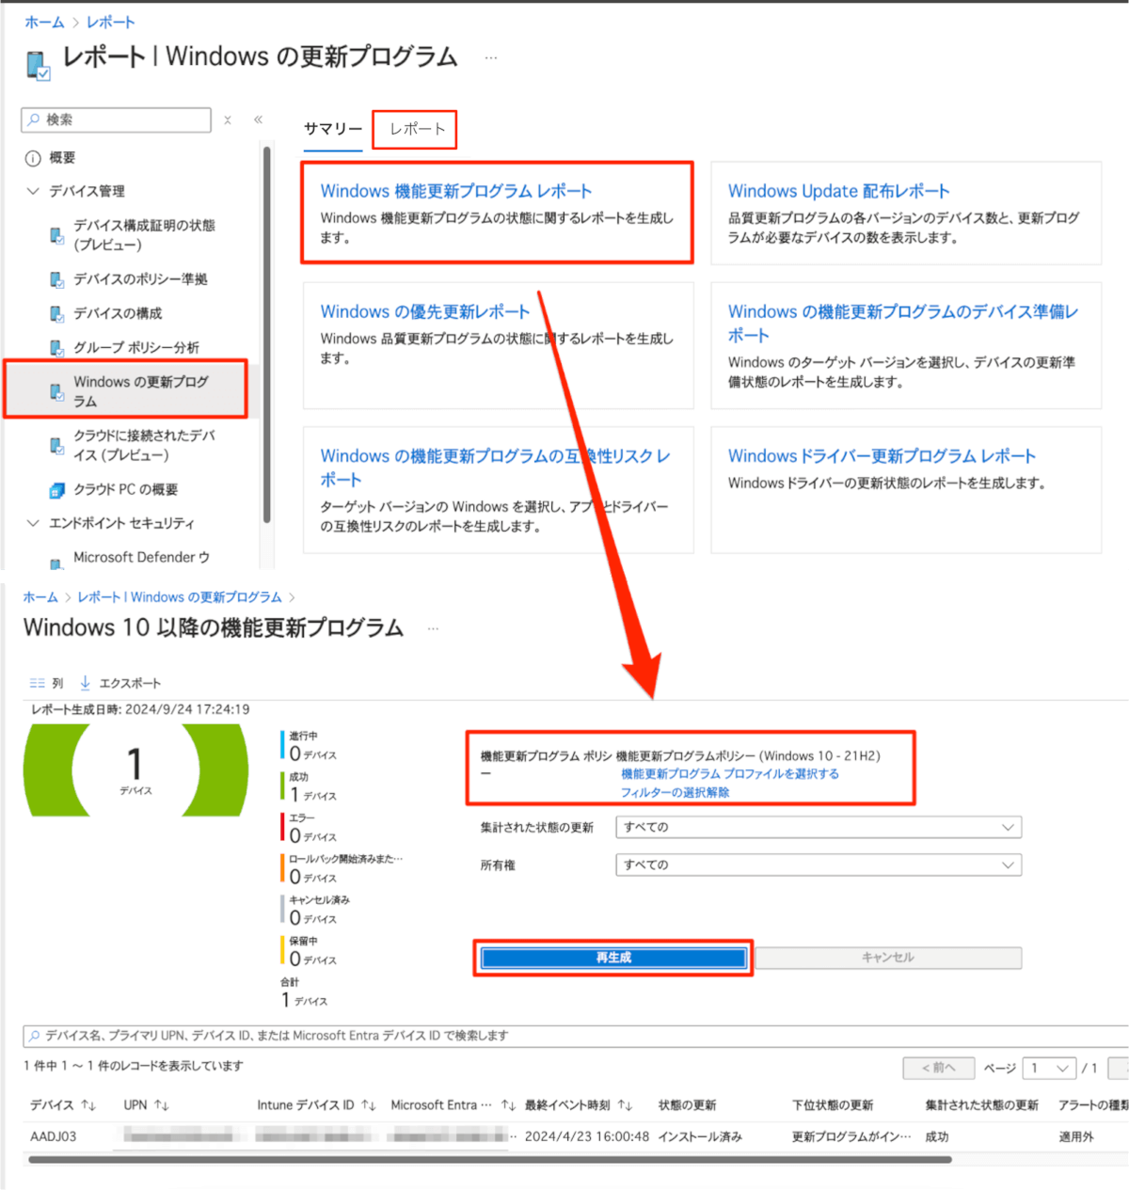
Task: Open Windows の優先更新レポート
Action: (x=425, y=311)
